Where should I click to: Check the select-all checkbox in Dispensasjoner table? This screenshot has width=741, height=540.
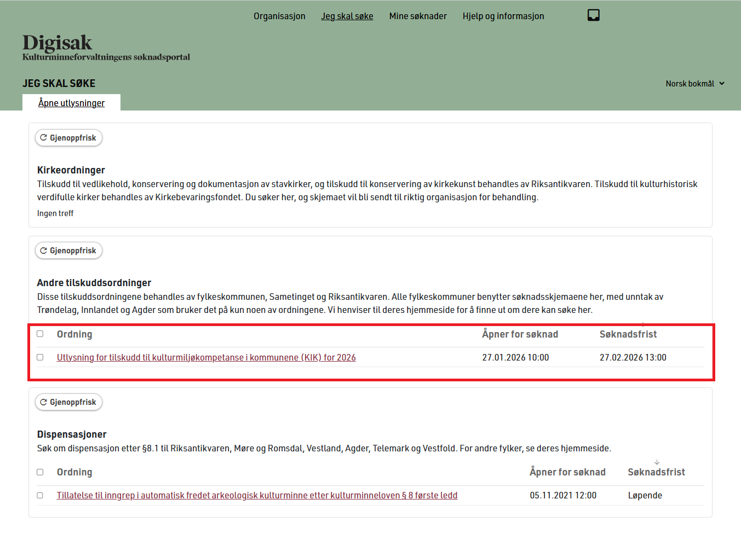coord(40,471)
